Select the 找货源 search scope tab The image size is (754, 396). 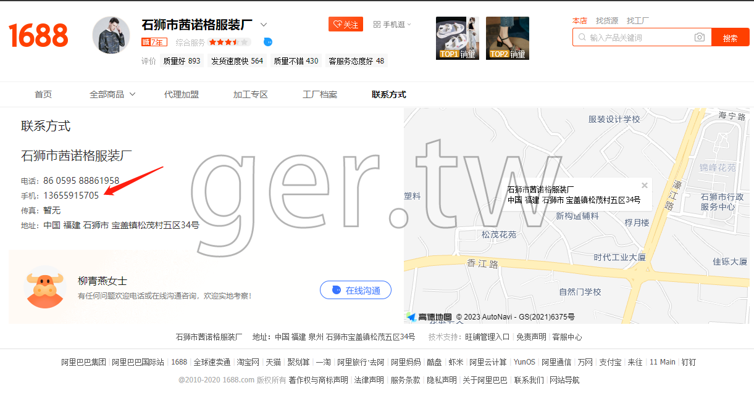click(x=607, y=21)
